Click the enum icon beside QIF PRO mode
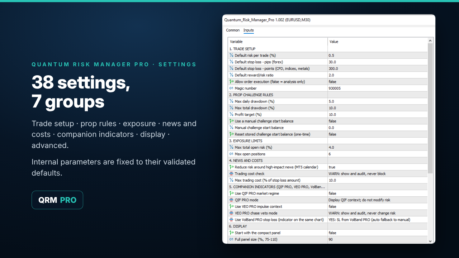The image size is (459, 258). (231, 200)
